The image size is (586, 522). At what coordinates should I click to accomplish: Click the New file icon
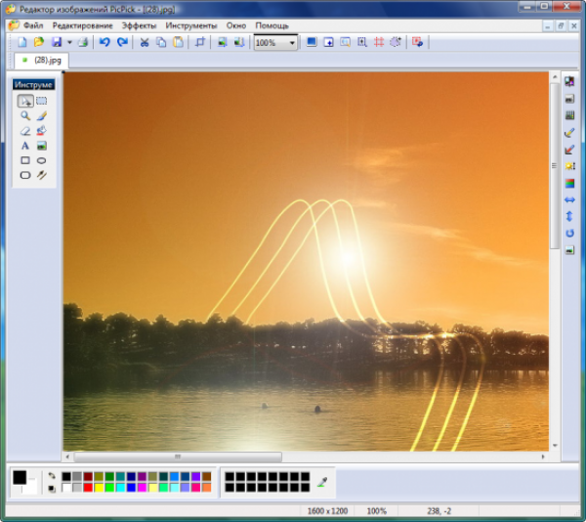coord(22,42)
